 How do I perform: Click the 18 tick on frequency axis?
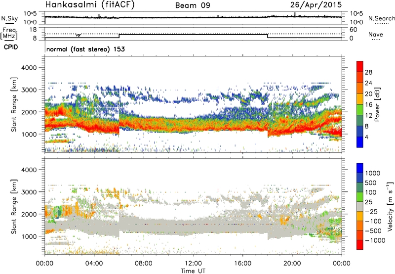pos(33,30)
